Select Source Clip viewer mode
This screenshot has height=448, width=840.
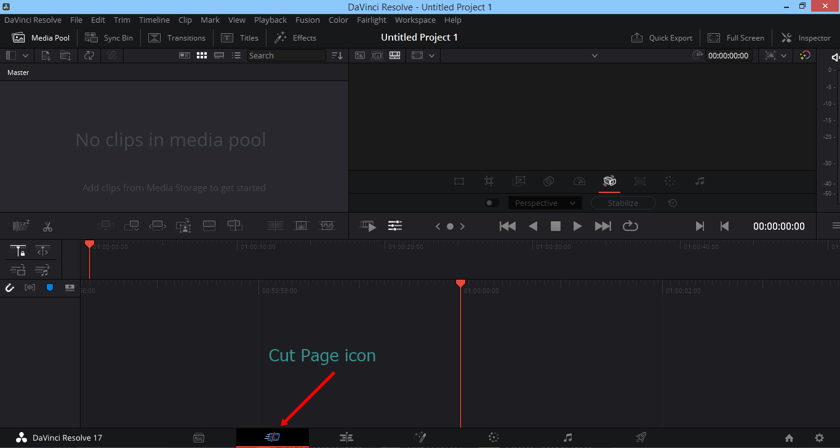click(360, 55)
